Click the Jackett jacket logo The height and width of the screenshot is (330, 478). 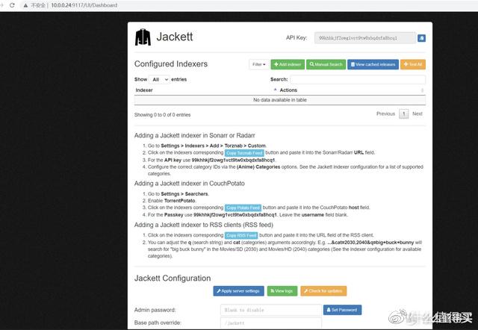143,37
